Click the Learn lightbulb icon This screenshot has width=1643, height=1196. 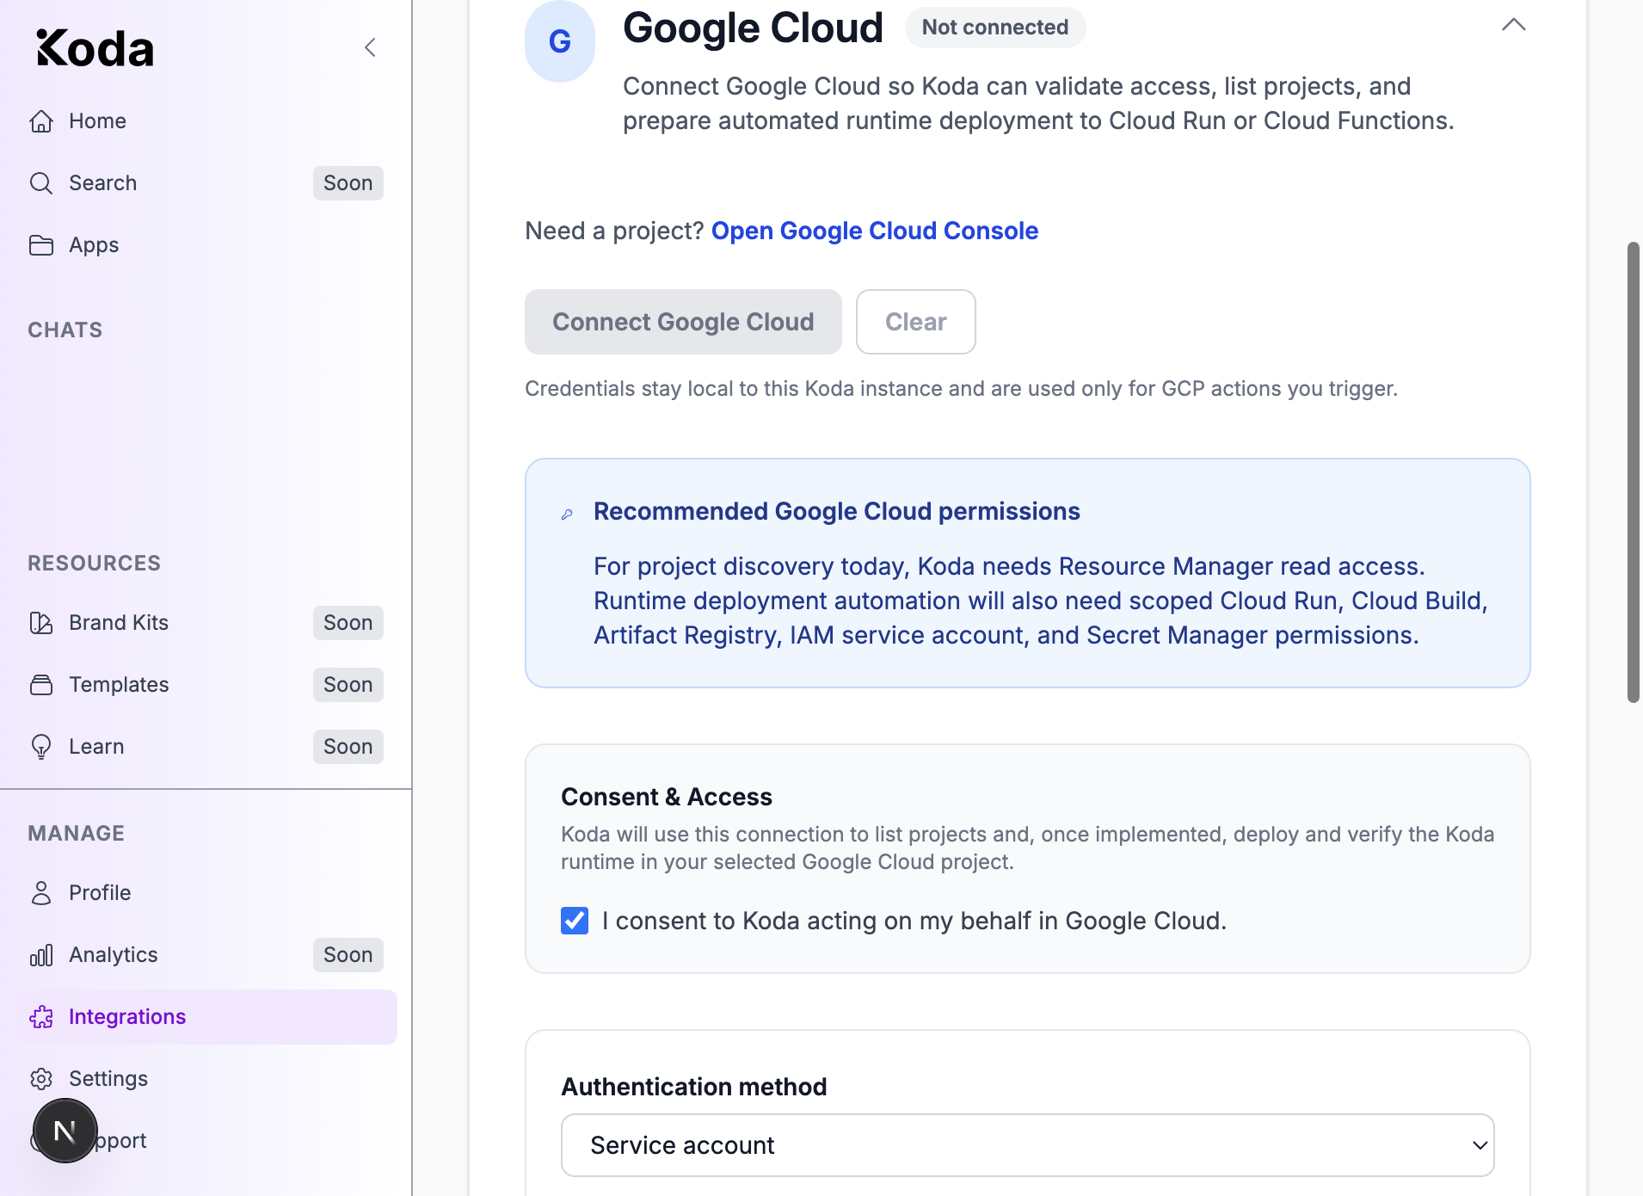pos(41,747)
